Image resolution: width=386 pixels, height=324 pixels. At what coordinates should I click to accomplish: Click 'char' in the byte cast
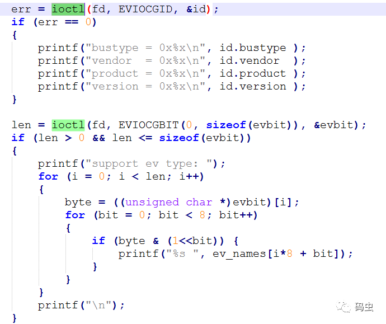click(199, 202)
